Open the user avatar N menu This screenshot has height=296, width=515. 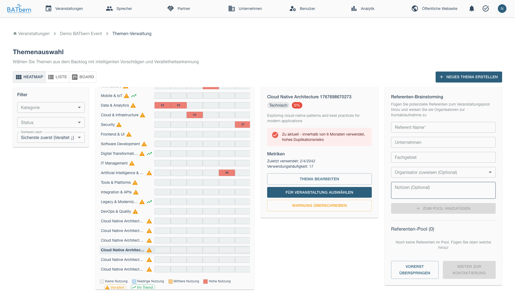pyautogui.click(x=502, y=9)
